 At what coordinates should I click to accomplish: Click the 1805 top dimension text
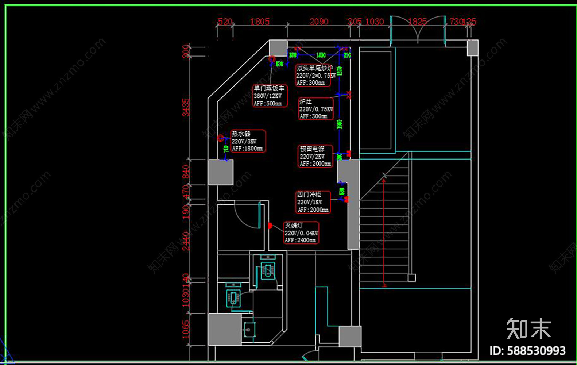(x=260, y=22)
